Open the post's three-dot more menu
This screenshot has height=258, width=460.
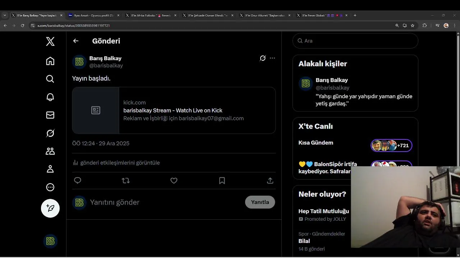pos(272,58)
